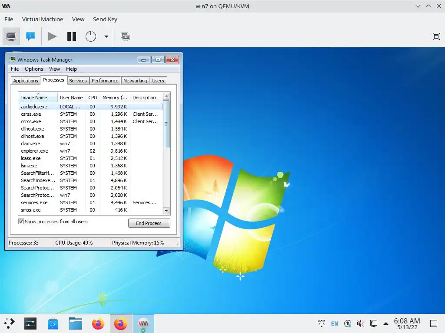Switch to the Performance tab
The image size is (445, 333).
(x=105, y=81)
